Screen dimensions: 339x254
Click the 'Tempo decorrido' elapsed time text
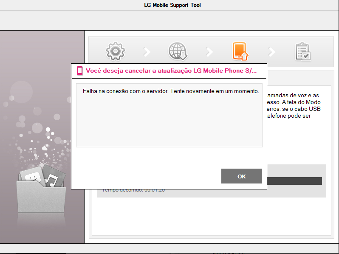pyautogui.click(x=133, y=190)
